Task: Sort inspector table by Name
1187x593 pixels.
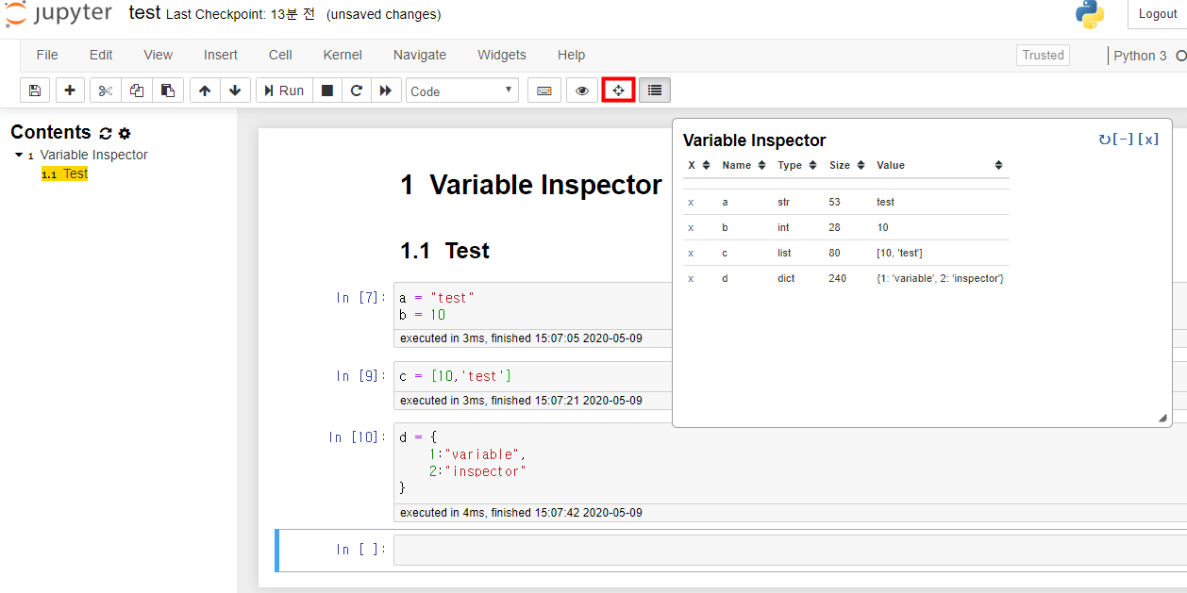Action: [744, 165]
